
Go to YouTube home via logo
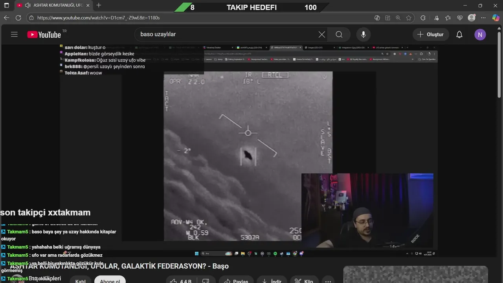click(x=44, y=35)
